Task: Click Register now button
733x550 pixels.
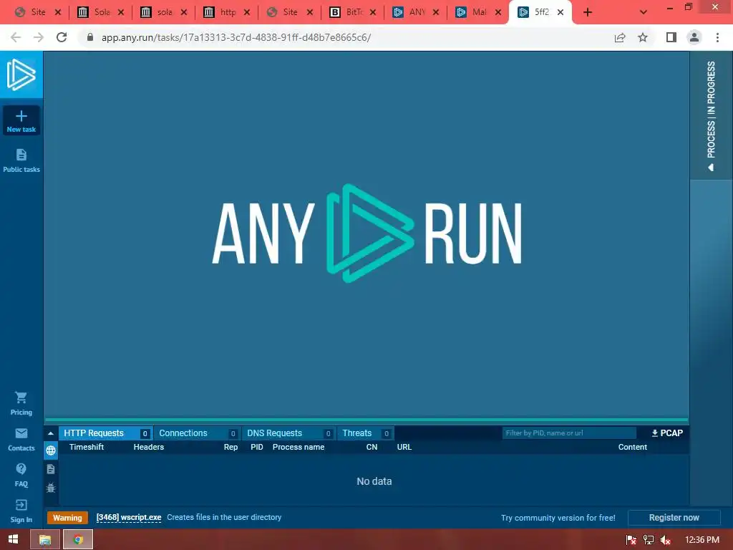Action: tap(674, 518)
